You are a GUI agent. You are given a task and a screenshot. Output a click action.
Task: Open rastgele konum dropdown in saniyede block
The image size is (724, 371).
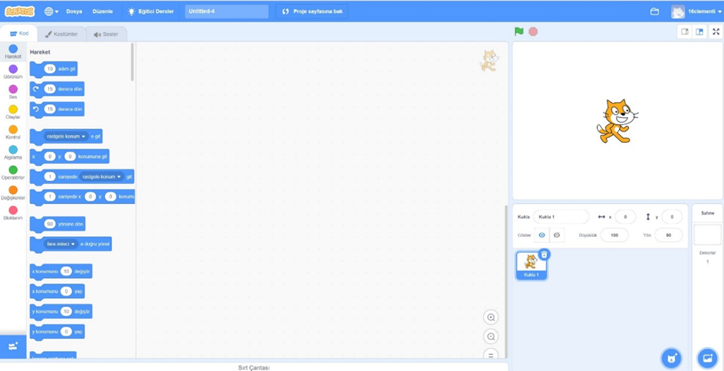tap(102, 176)
